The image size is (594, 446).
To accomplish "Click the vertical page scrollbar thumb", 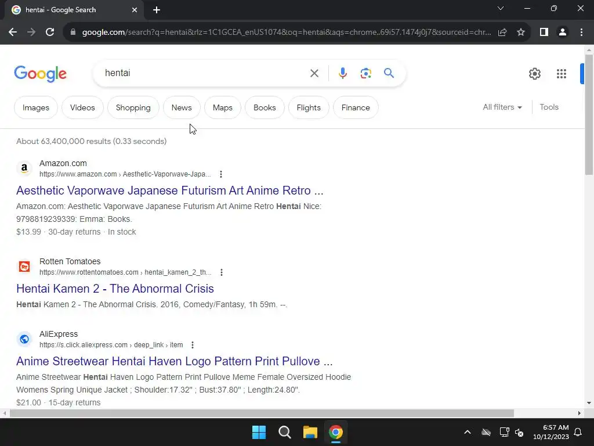I will point(589,114).
